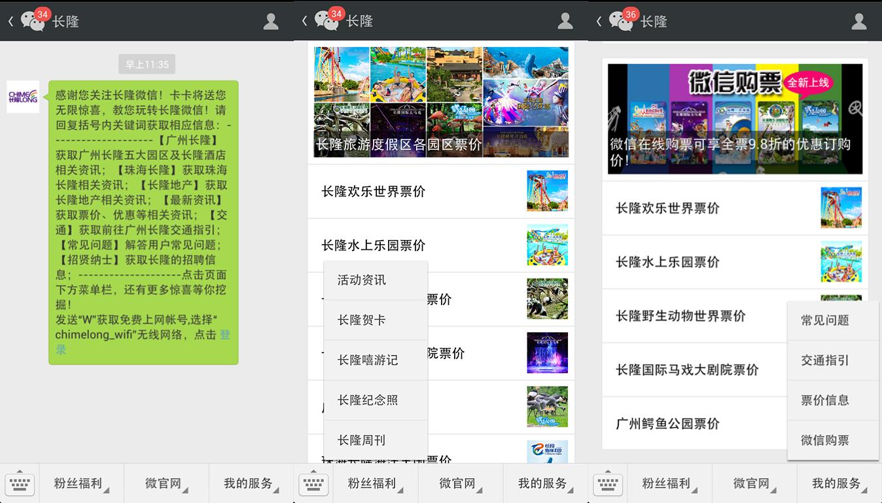Viewport: 882px width, 503px height.
Task: Select 微信购票 in the 我的服务 popup menu
Action: (x=833, y=440)
